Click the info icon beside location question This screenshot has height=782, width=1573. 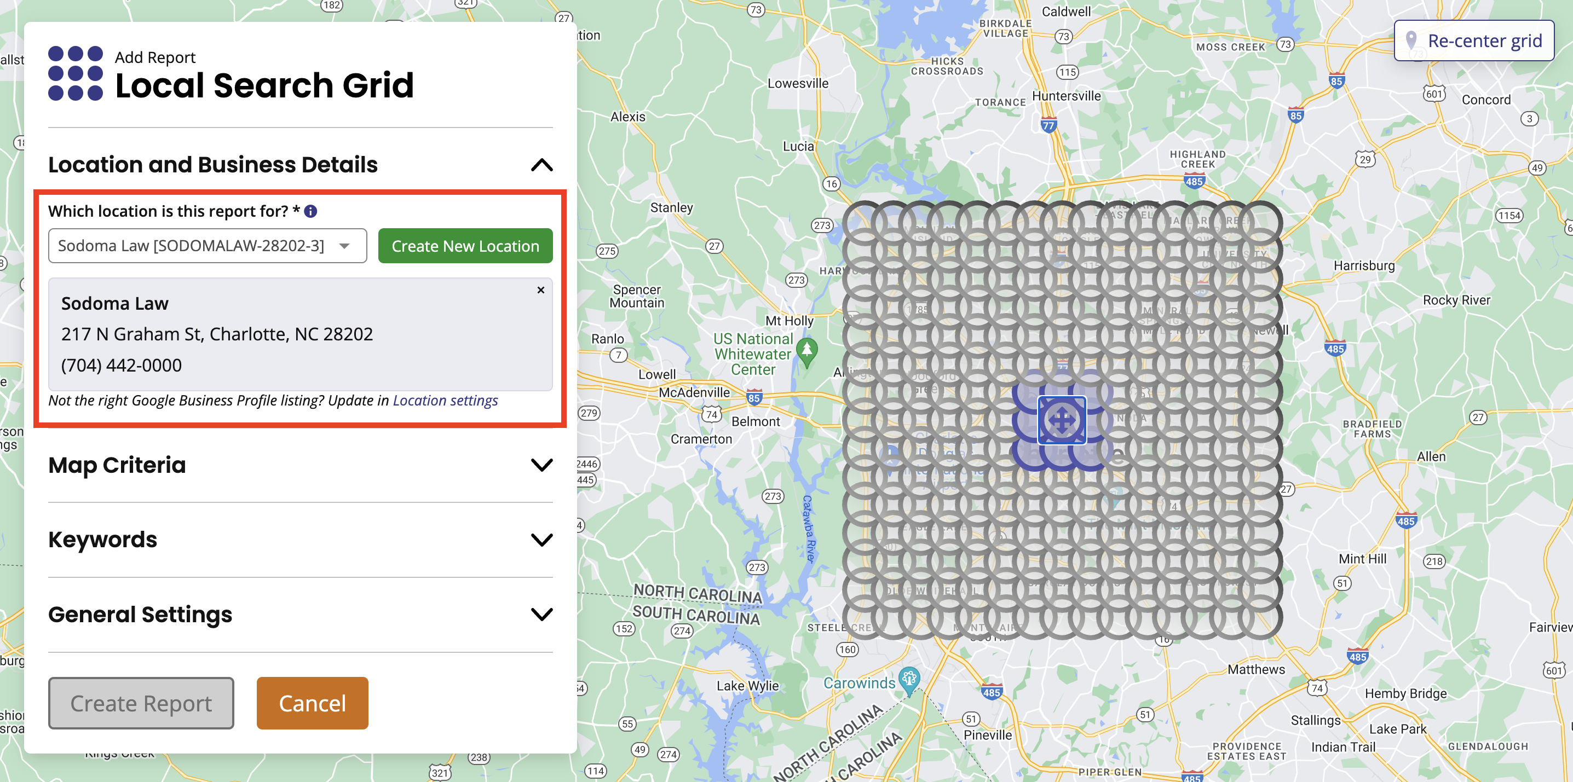(x=310, y=211)
